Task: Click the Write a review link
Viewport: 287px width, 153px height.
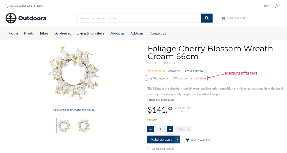Action: click(x=194, y=71)
